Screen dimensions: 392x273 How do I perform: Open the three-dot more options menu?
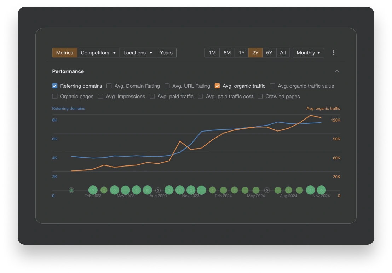pyautogui.click(x=334, y=53)
